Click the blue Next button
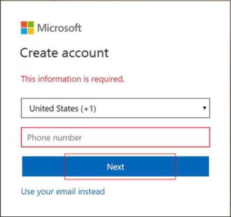The image size is (231, 217). (115, 166)
